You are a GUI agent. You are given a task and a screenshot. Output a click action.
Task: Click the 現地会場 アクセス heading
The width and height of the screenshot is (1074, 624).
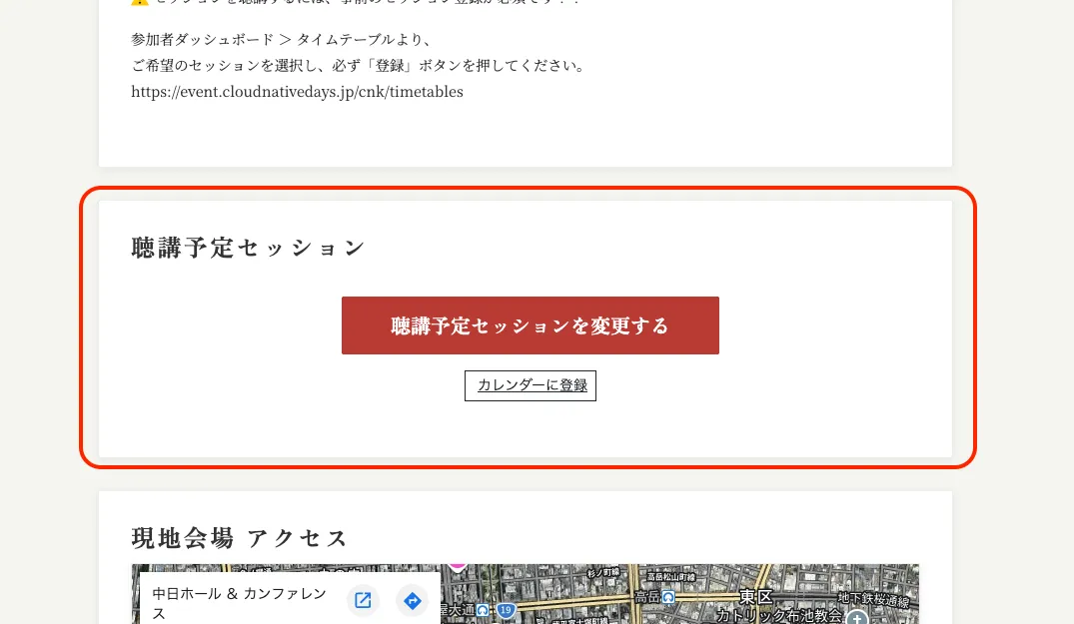(240, 538)
